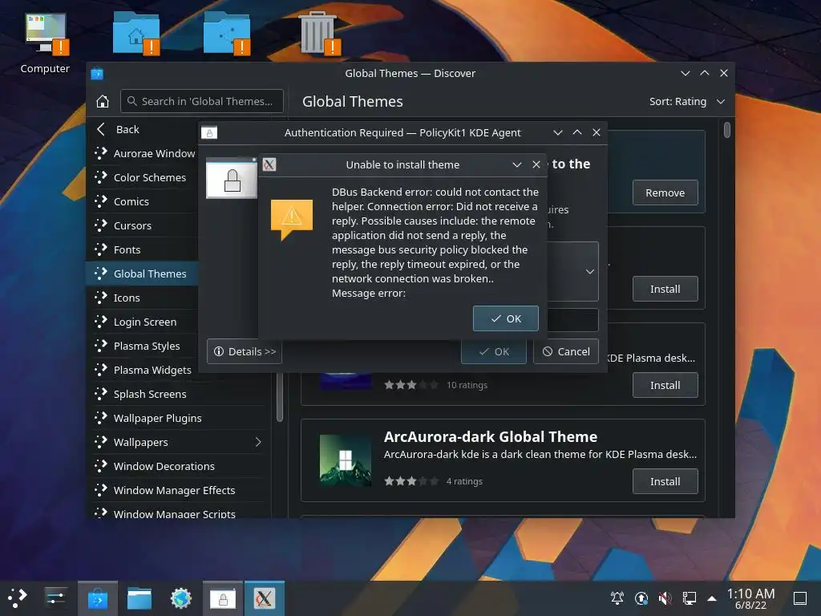Expand the Wallpapers subcategory arrow
The image size is (821, 616).
[x=258, y=442]
